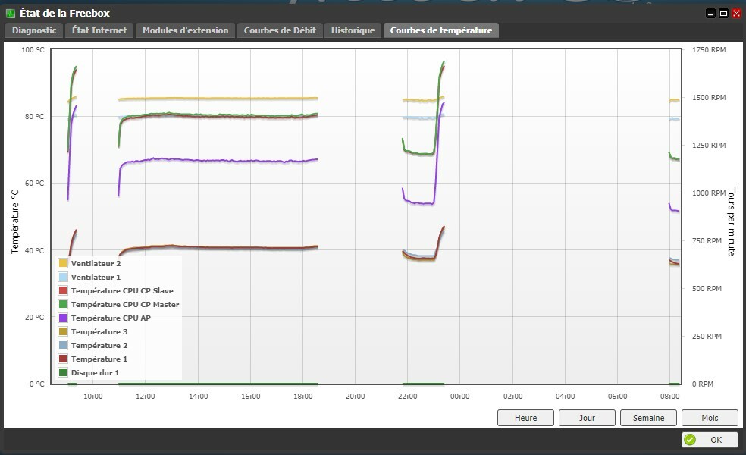Open the Diagnostic tab
746x455 pixels.
click(x=33, y=30)
